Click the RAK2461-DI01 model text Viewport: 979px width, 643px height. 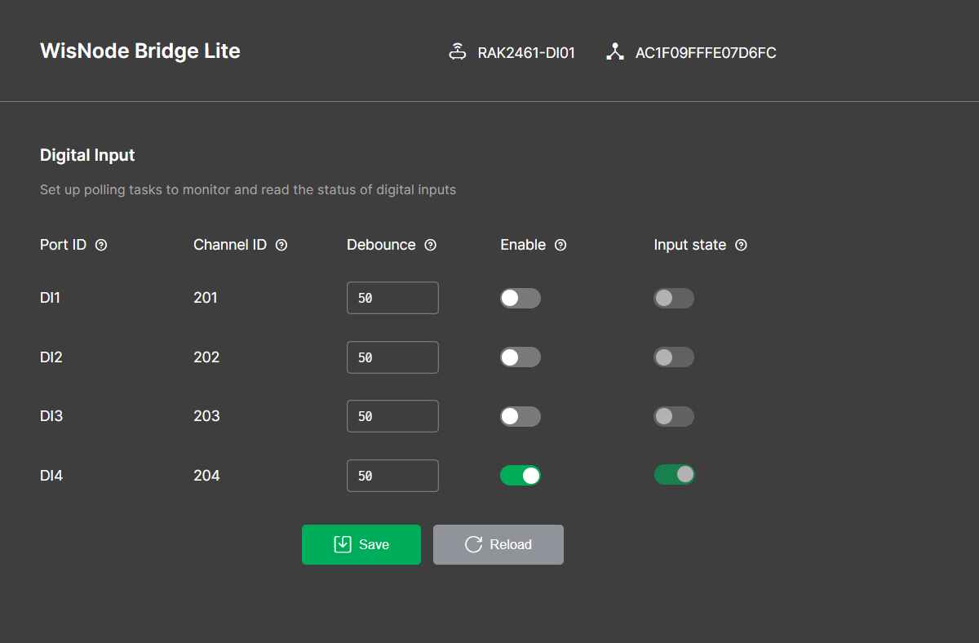527,53
